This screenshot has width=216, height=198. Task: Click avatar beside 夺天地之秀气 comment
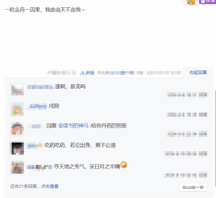pyautogui.click(x=17, y=167)
